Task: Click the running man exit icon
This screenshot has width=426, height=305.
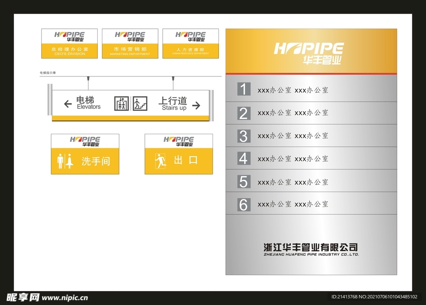Action: pos(160,161)
